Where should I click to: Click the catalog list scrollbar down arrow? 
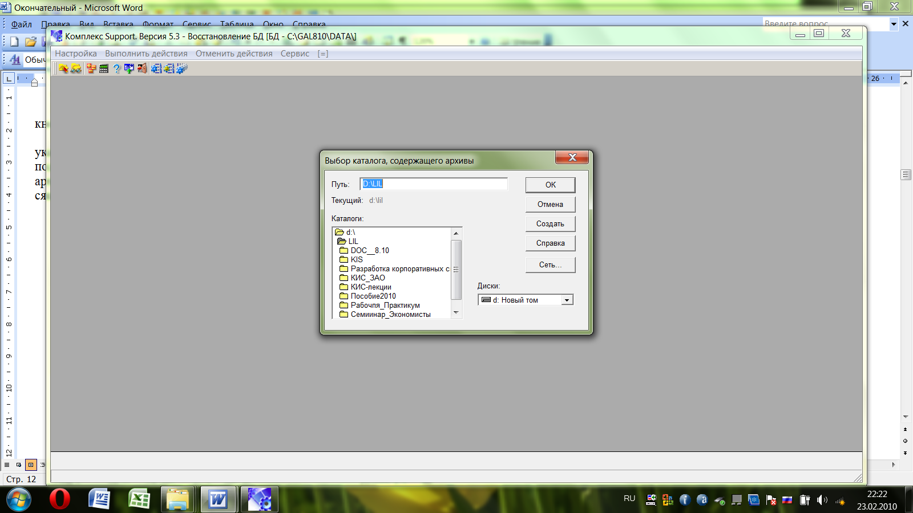coord(456,312)
